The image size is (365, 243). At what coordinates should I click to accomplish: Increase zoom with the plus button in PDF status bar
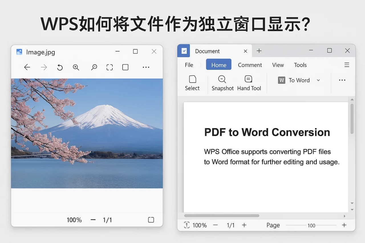tap(244, 225)
